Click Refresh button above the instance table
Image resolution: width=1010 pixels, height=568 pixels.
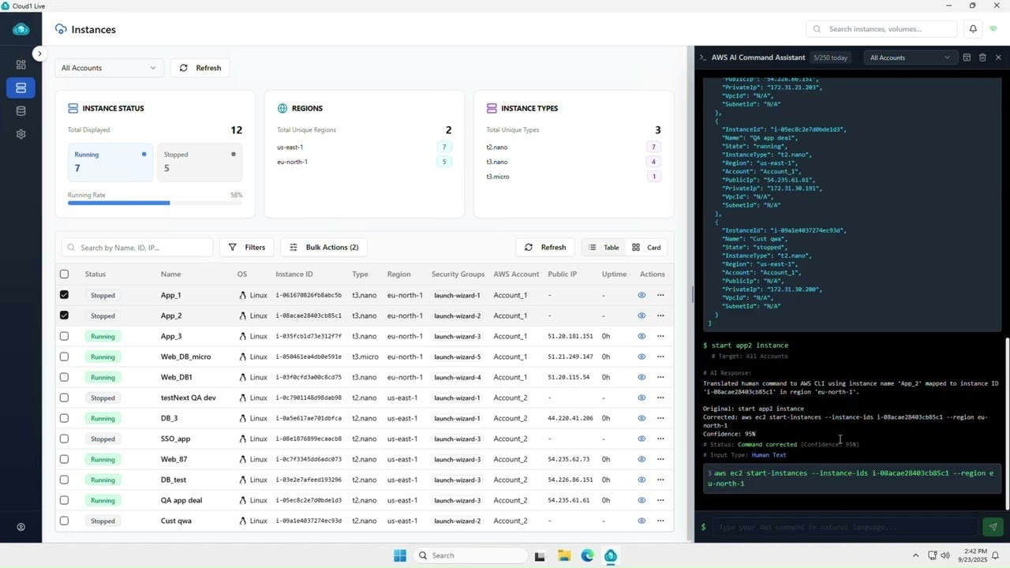click(545, 247)
